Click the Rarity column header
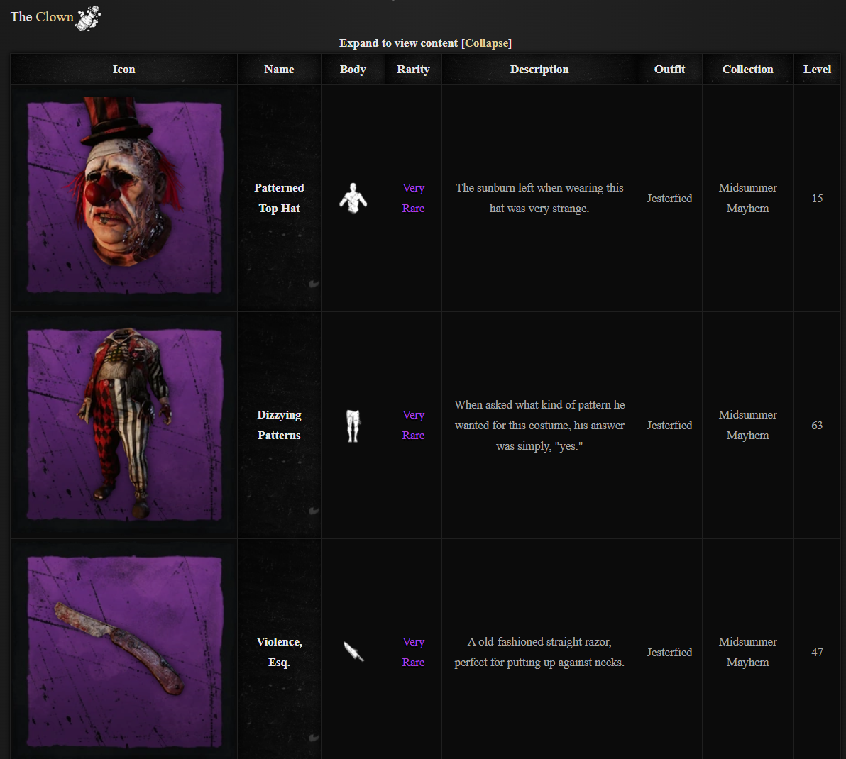This screenshot has height=759, width=846. click(413, 70)
